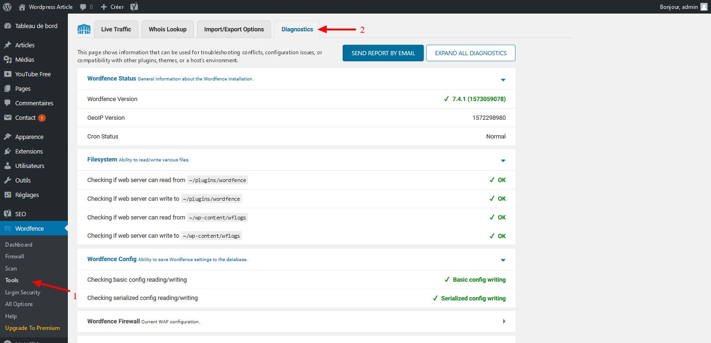Switch to the Live Traffic tab

(x=116, y=29)
